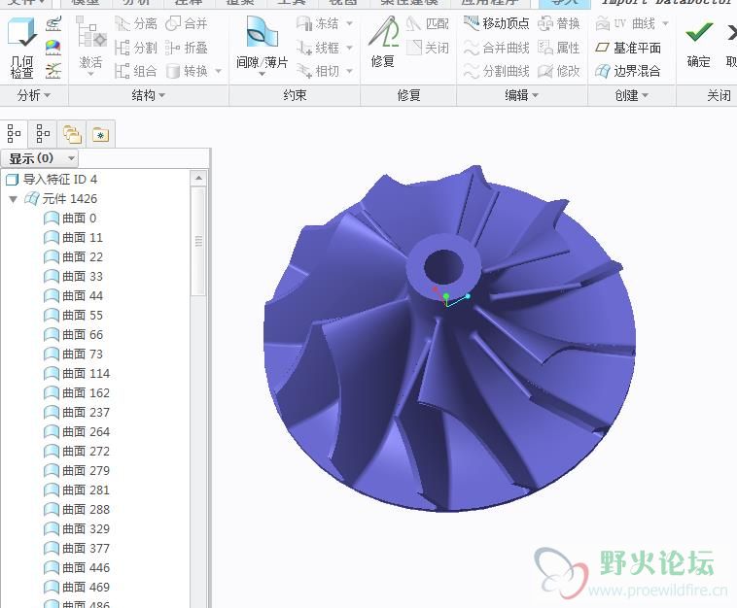
Task: Create a 基准平面 datum plane
Action: tap(628, 48)
